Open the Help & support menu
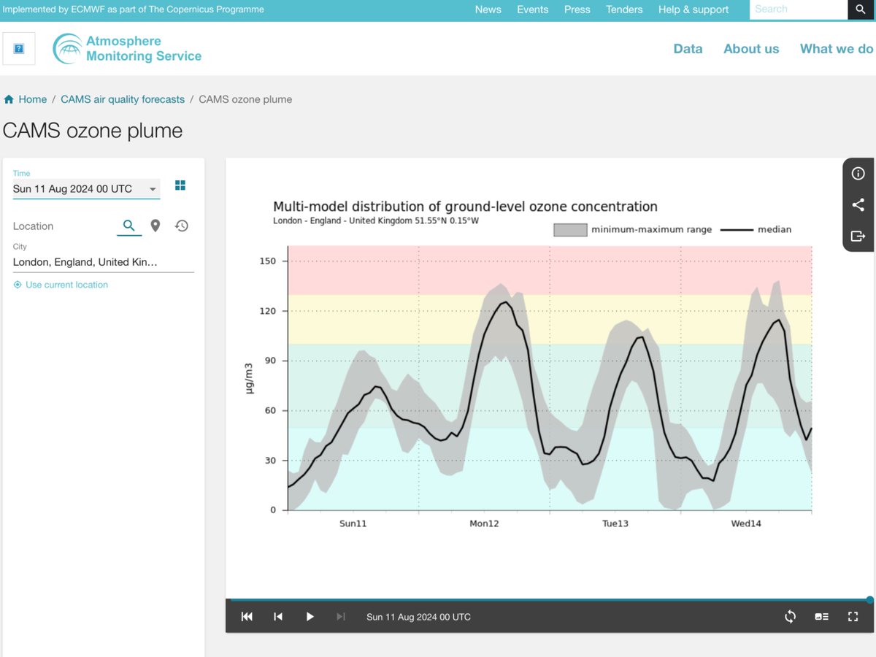 click(693, 9)
